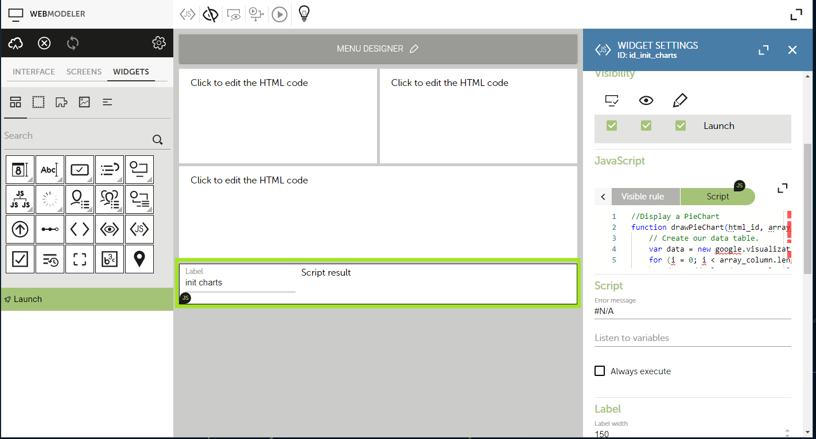The width and height of the screenshot is (816, 439).
Task: Click line 1 comment in code editor
Action: coord(675,217)
